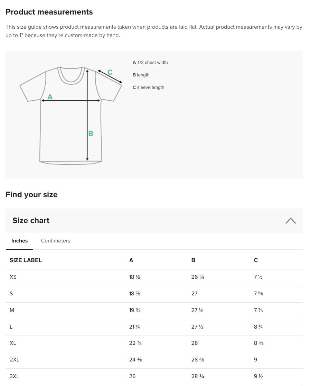Screen dimensions: 309x386
Task: Choose the 2XL size row
Action: (x=15, y=360)
